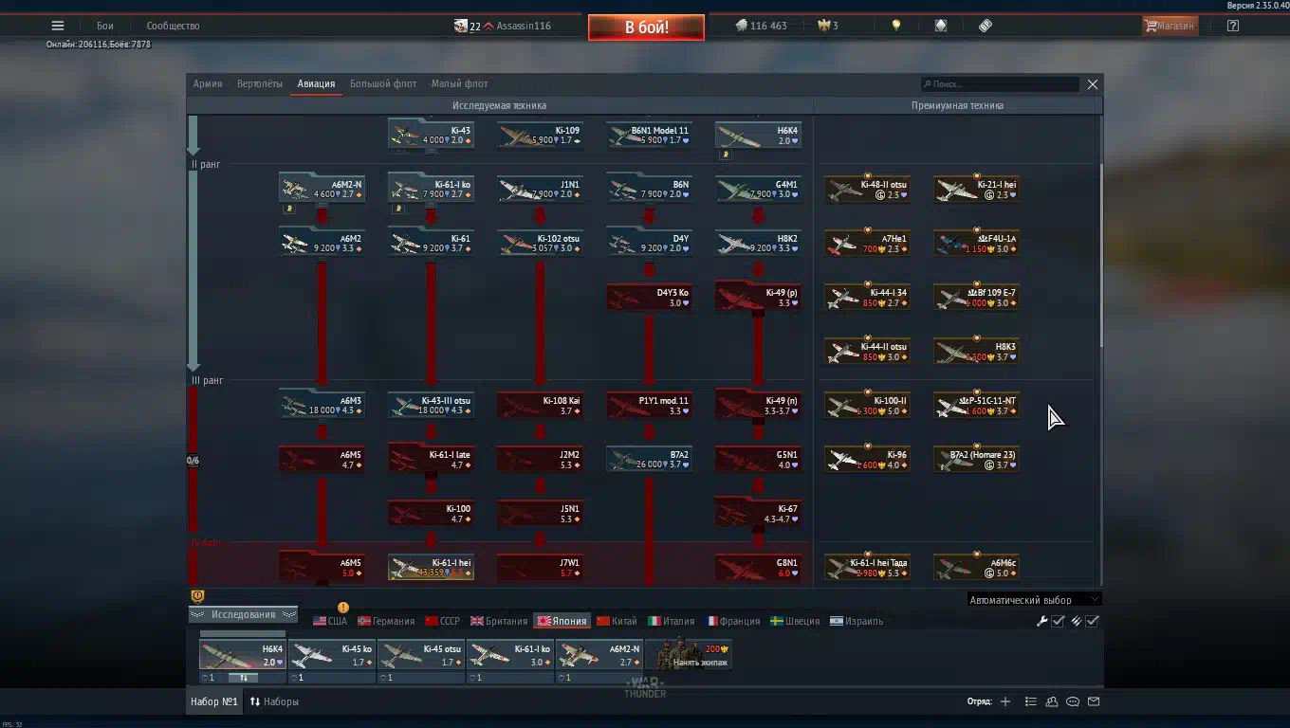1290x728 pixels.
Task: Select the premium Ki-100-II card
Action: pos(867,405)
